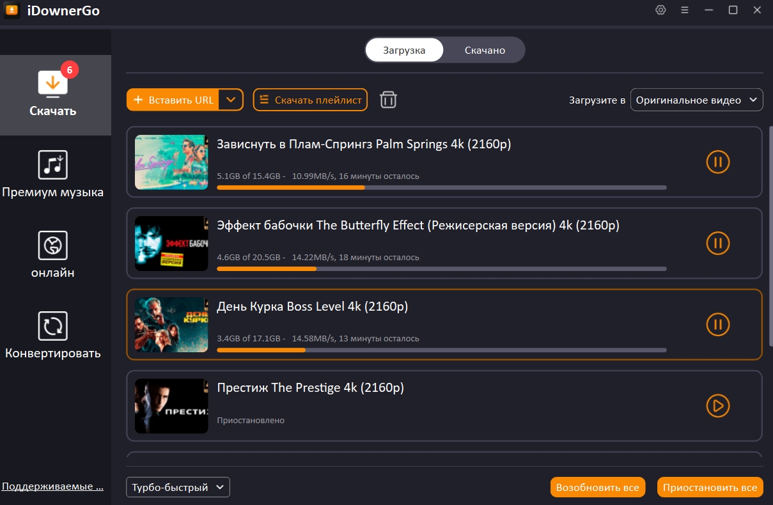Click Возобновить все button

(x=598, y=487)
